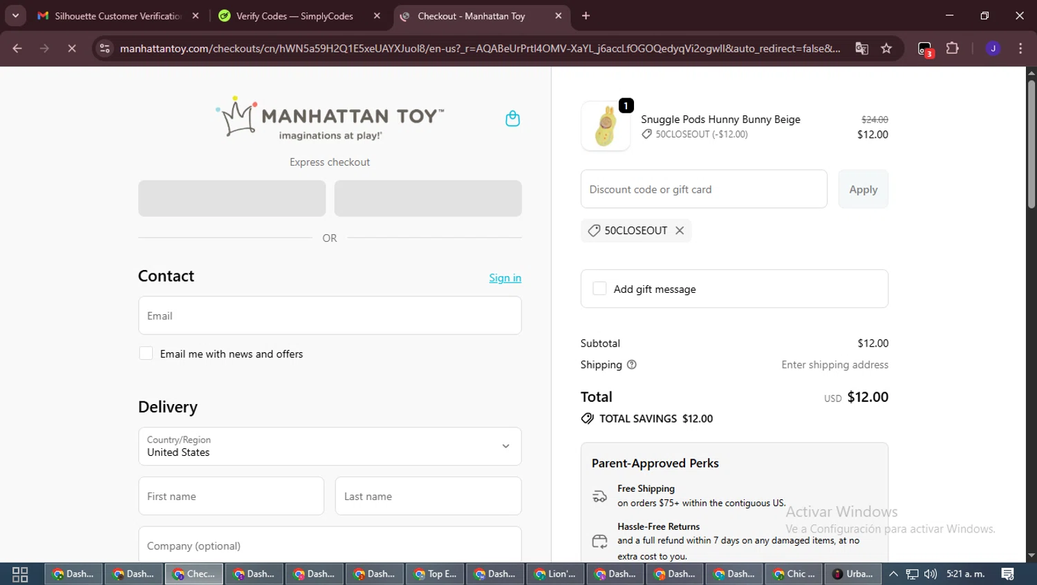The width and height of the screenshot is (1037, 585).
Task: Open Windows Task View button
Action: tap(20, 574)
